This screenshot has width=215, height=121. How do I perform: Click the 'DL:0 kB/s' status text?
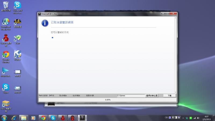point(63,95)
